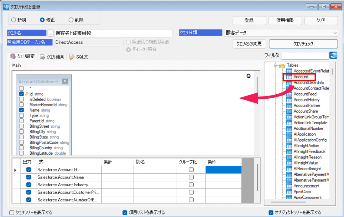Enable クエリツリーを表示する checkbox
Viewport: 344px width, 217px height.
[x=12, y=212]
